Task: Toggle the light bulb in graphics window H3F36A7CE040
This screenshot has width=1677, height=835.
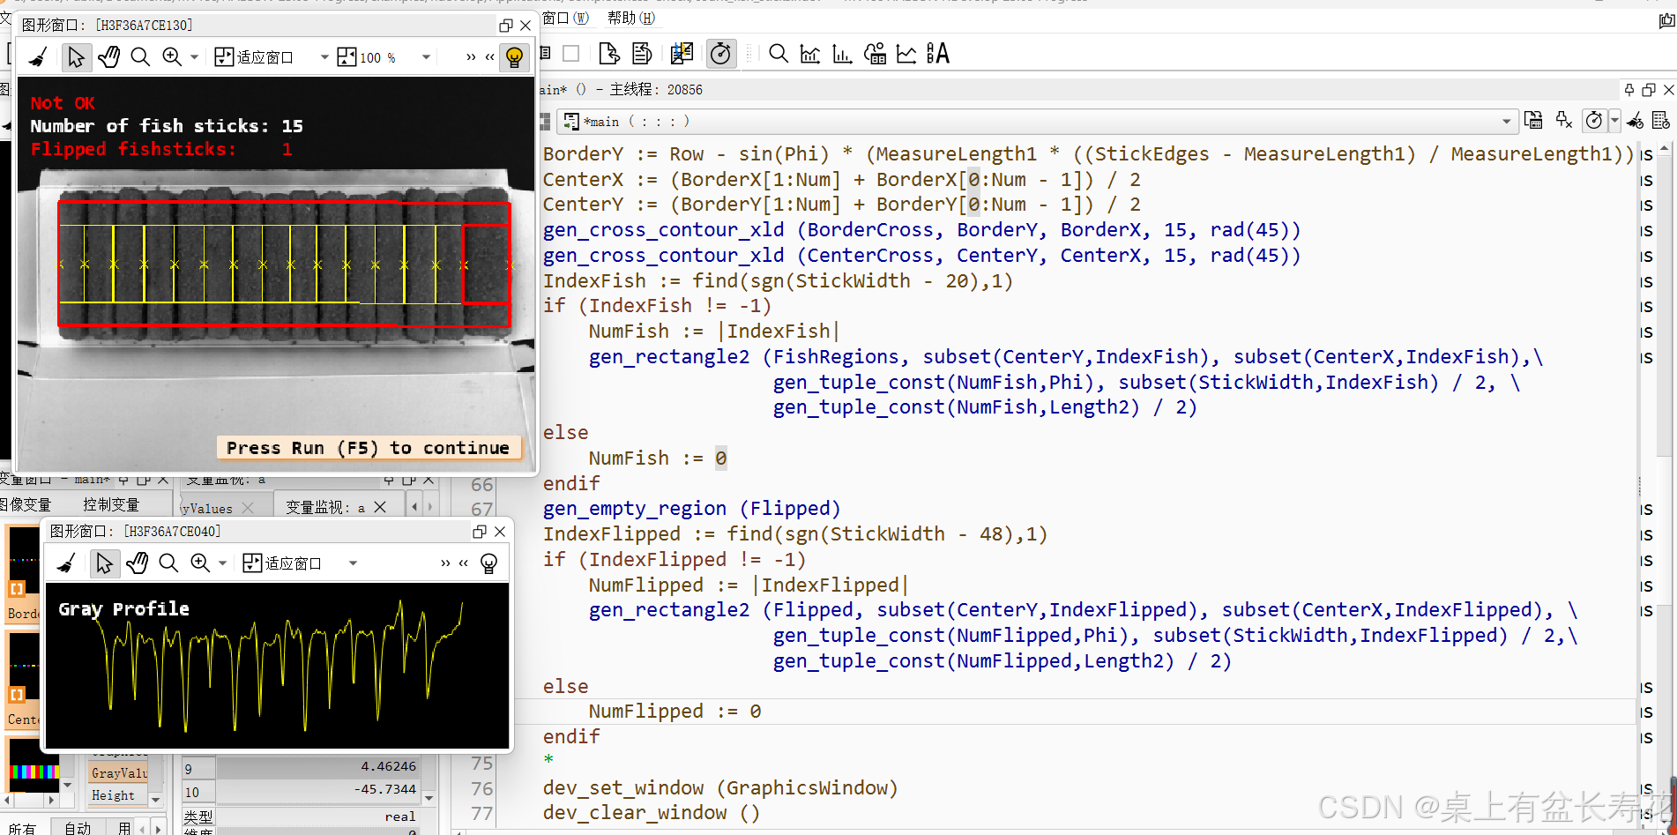Action: click(x=488, y=563)
